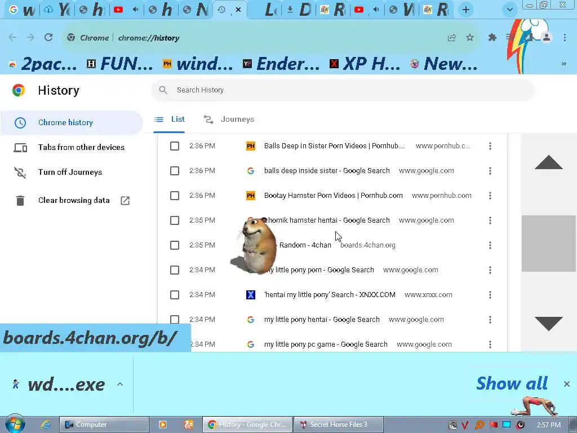Open more actions for my little pony pc game entry
Viewport: 577px width, 433px height.
coord(490,344)
